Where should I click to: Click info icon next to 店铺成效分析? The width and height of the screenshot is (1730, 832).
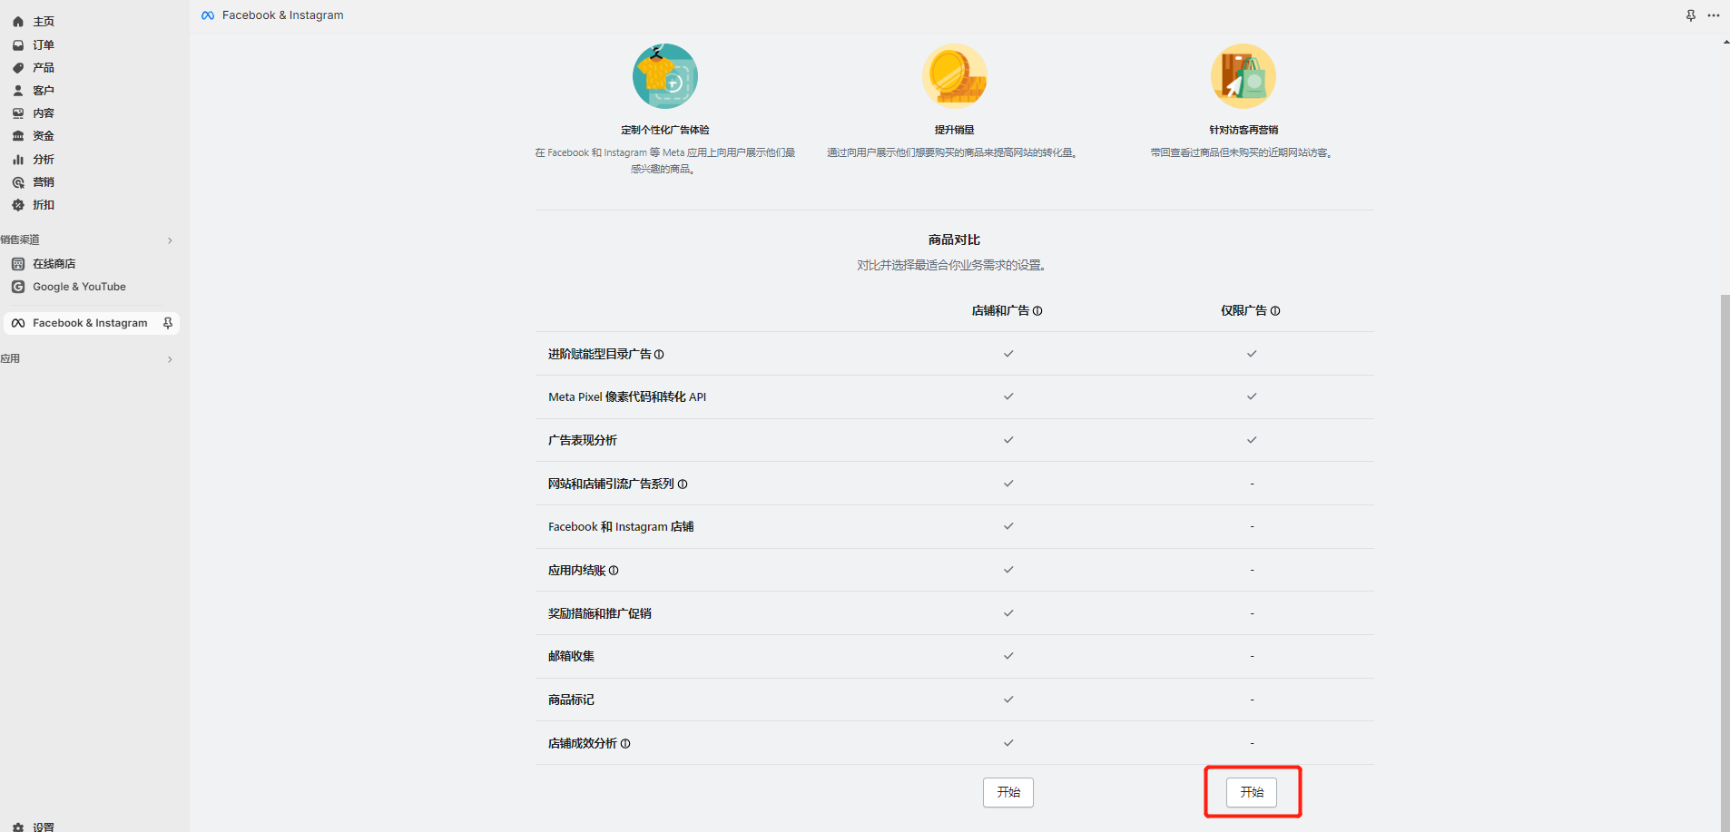pos(625,743)
